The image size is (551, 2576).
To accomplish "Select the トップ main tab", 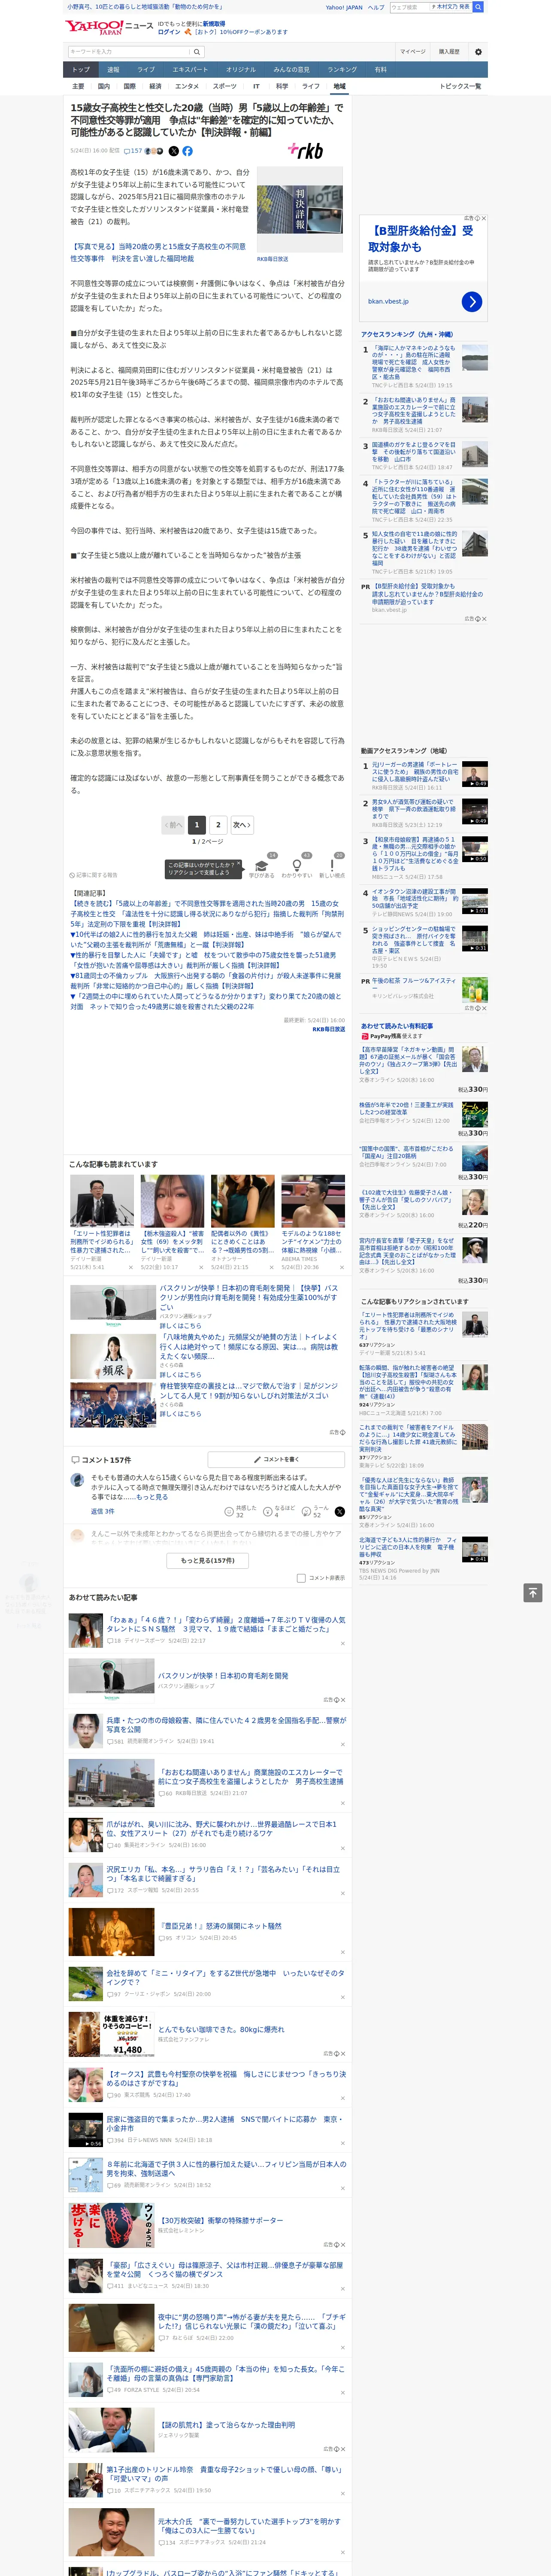I will point(81,70).
